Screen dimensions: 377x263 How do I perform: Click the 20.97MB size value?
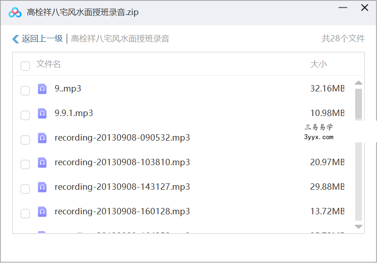click(x=327, y=162)
